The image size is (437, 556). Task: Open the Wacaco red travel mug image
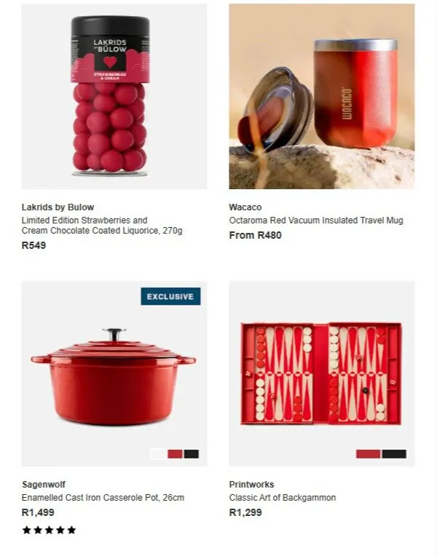click(322, 96)
